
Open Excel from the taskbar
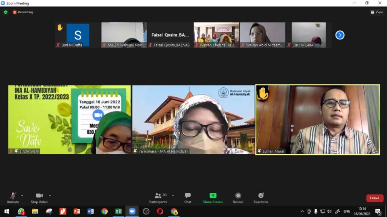pyautogui.click(x=118, y=211)
